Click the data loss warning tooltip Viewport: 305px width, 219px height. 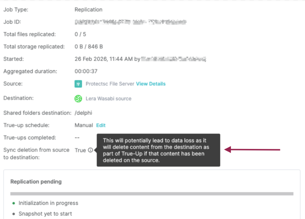158,150
